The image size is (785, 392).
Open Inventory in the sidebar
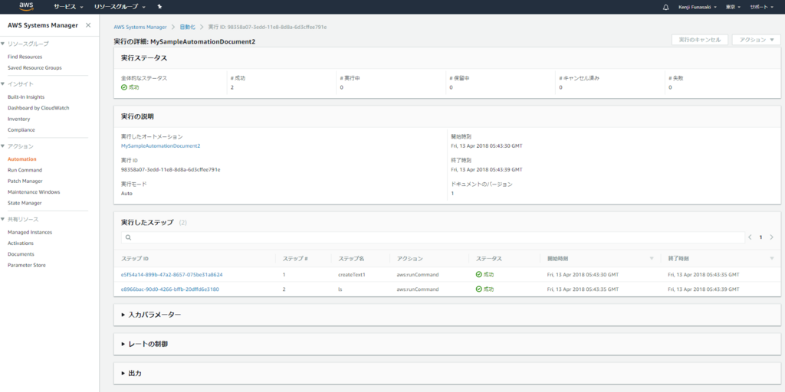click(x=18, y=119)
